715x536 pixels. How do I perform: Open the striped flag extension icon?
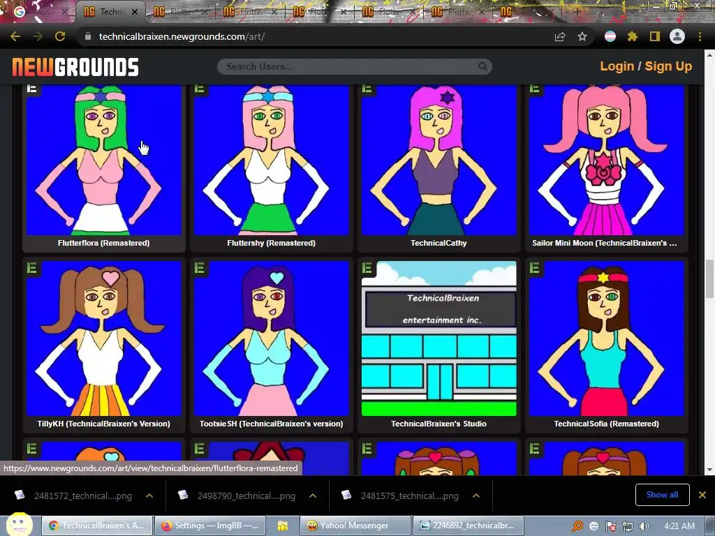pos(610,36)
